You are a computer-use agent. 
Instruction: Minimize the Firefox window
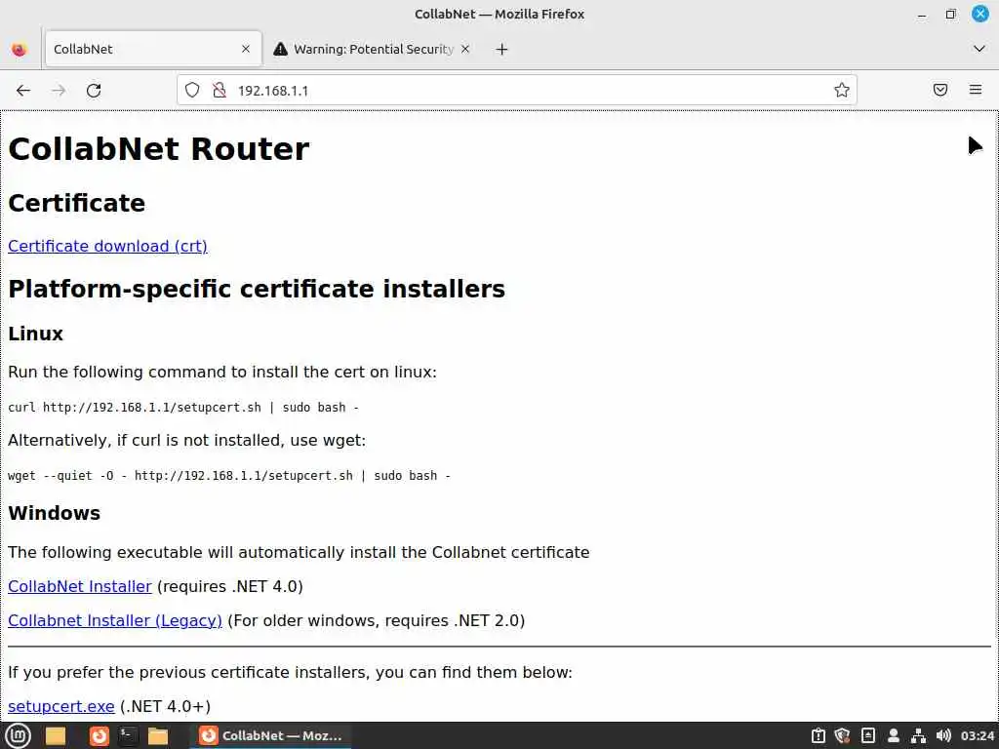(x=922, y=15)
